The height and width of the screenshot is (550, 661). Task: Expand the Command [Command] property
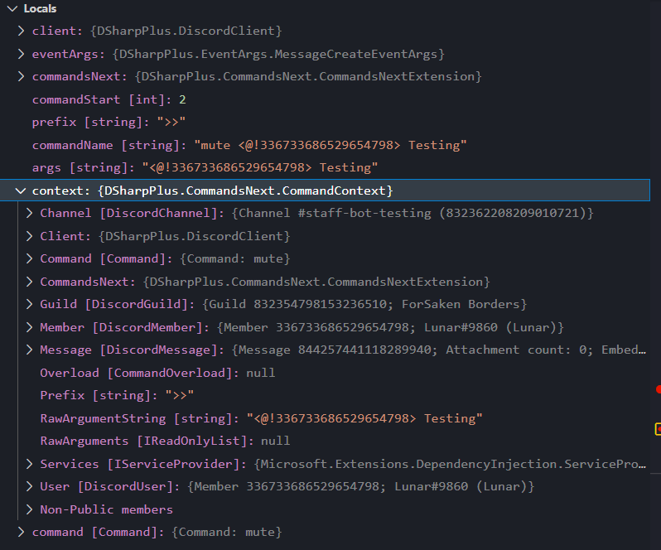coord(29,258)
